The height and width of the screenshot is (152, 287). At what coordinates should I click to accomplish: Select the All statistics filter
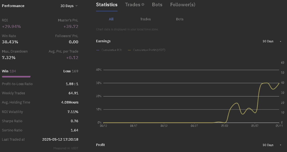click(111, 19)
